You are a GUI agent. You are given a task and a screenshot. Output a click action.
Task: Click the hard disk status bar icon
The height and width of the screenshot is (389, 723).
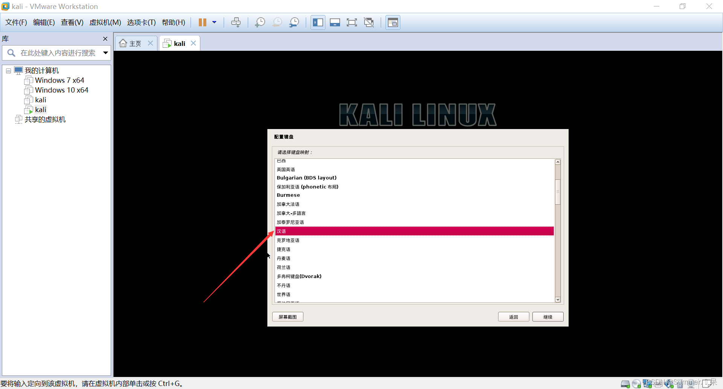point(625,384)
